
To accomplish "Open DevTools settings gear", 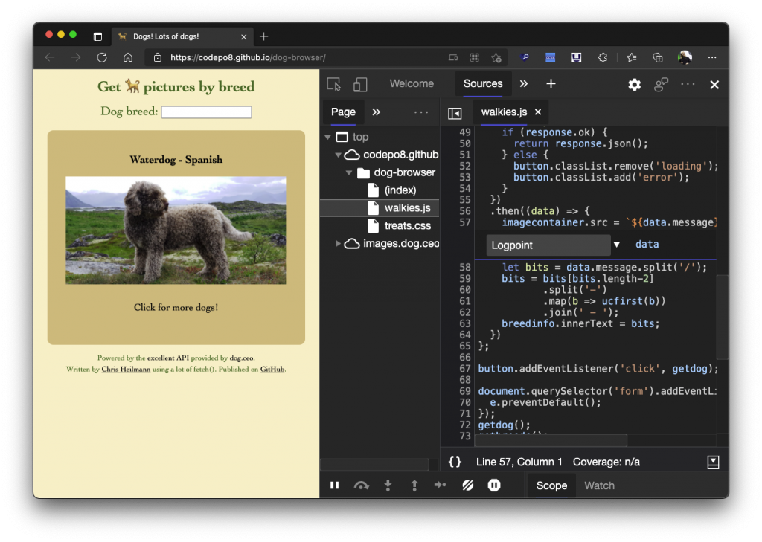I will (634, 85).
